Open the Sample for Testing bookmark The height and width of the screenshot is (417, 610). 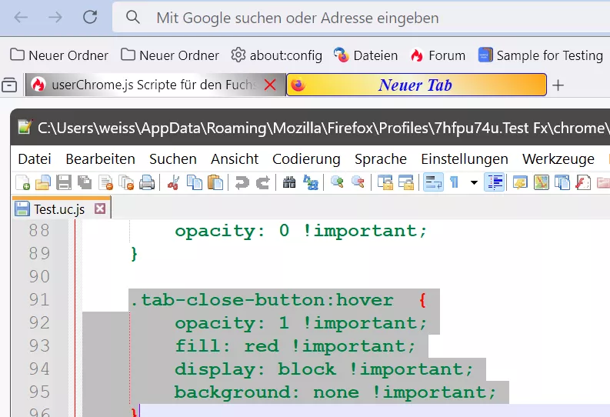tap(541, 55)
